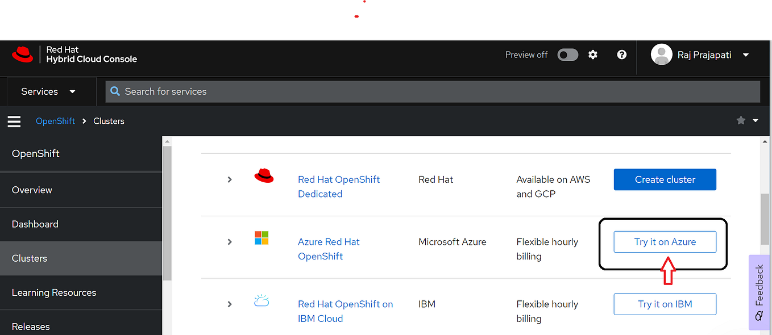This screenshot has width=772, height=335.
Task: Open console settings via the gear icon
Action: point(593,55)
